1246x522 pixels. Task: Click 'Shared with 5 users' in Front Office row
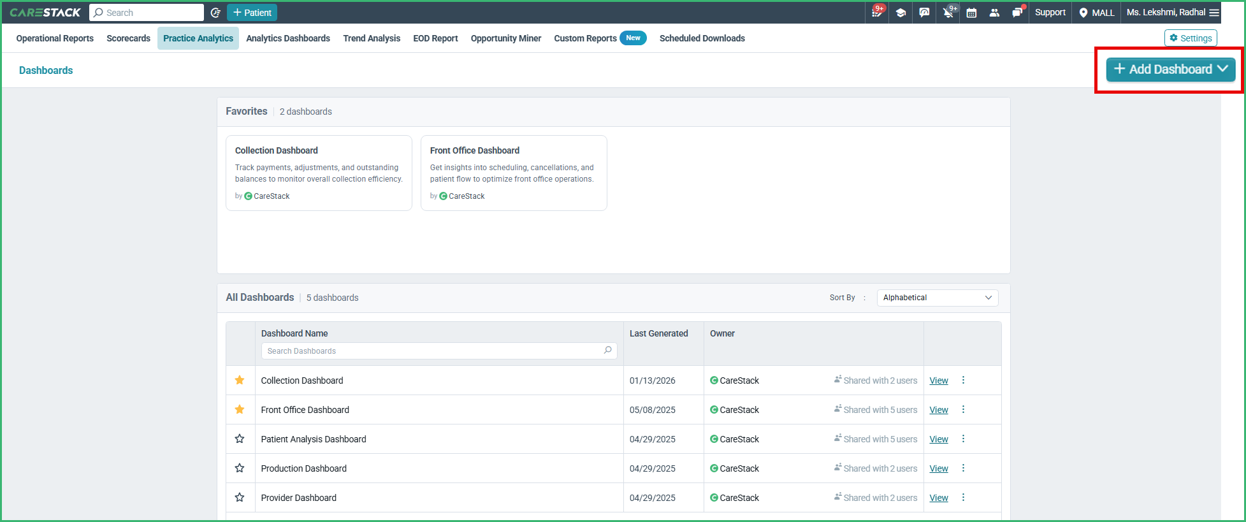pyautogui.click(x=880, y=410)
